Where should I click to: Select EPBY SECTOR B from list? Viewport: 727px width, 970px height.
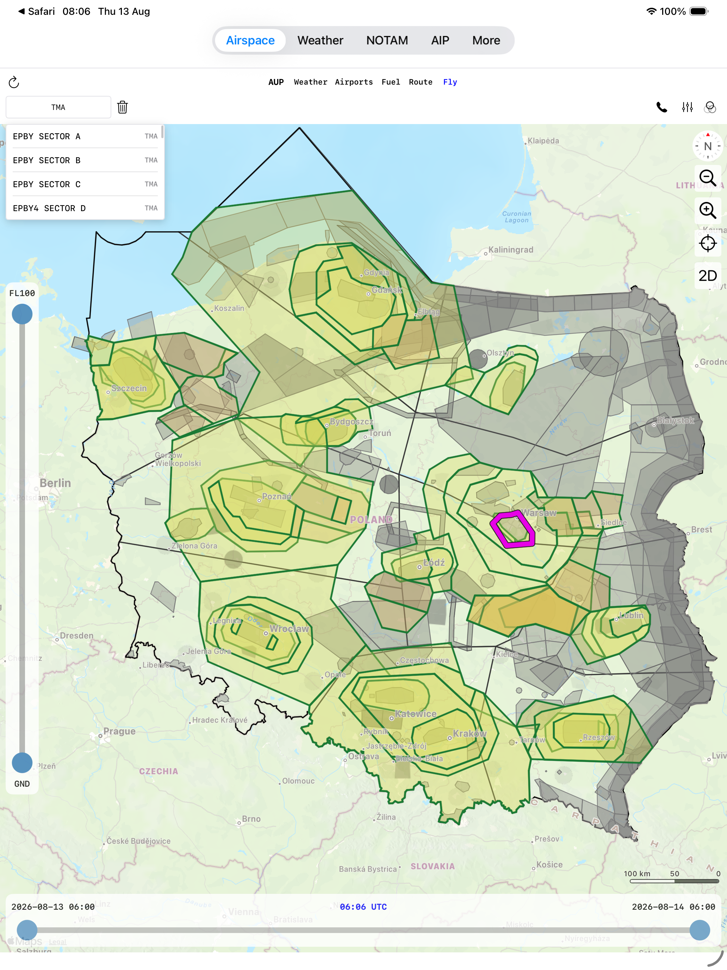(85, 160)
